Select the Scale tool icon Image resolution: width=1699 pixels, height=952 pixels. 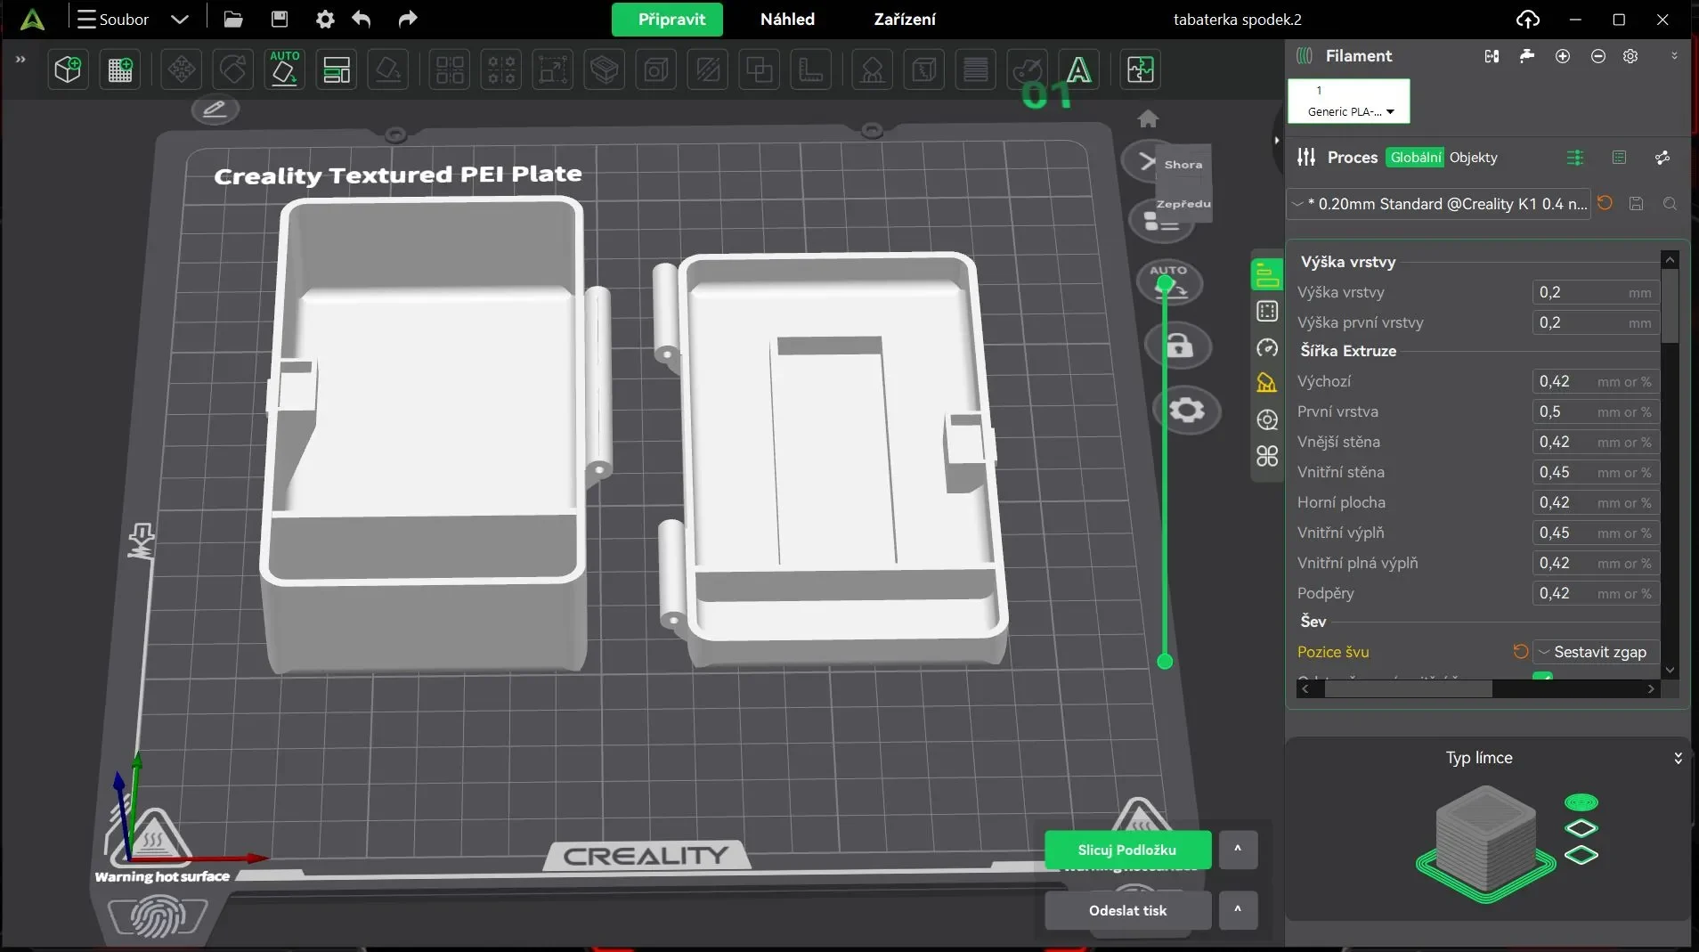click(x=553, y=69)
